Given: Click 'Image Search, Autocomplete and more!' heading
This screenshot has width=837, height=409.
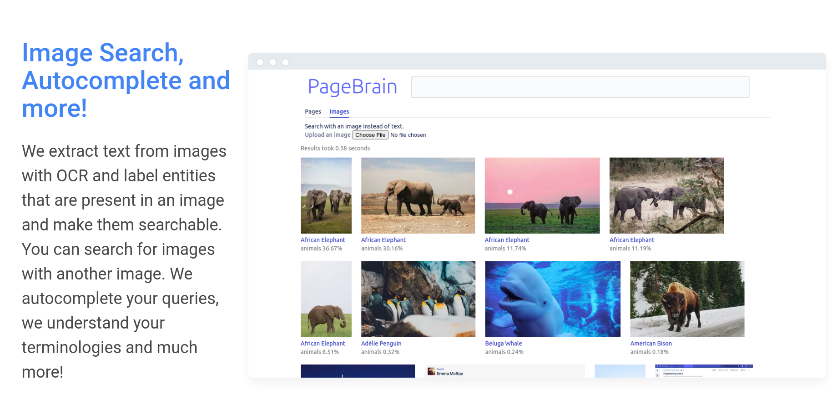Looking at the screenshot, I should [x=126, y=80].
